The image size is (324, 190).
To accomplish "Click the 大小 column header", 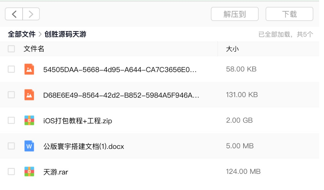I will pos(232,49).
